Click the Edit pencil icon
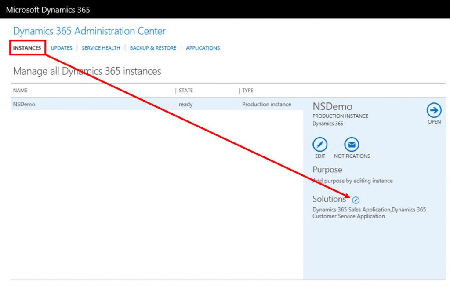This screenshot has height=287, width=450. pos(320,144)
